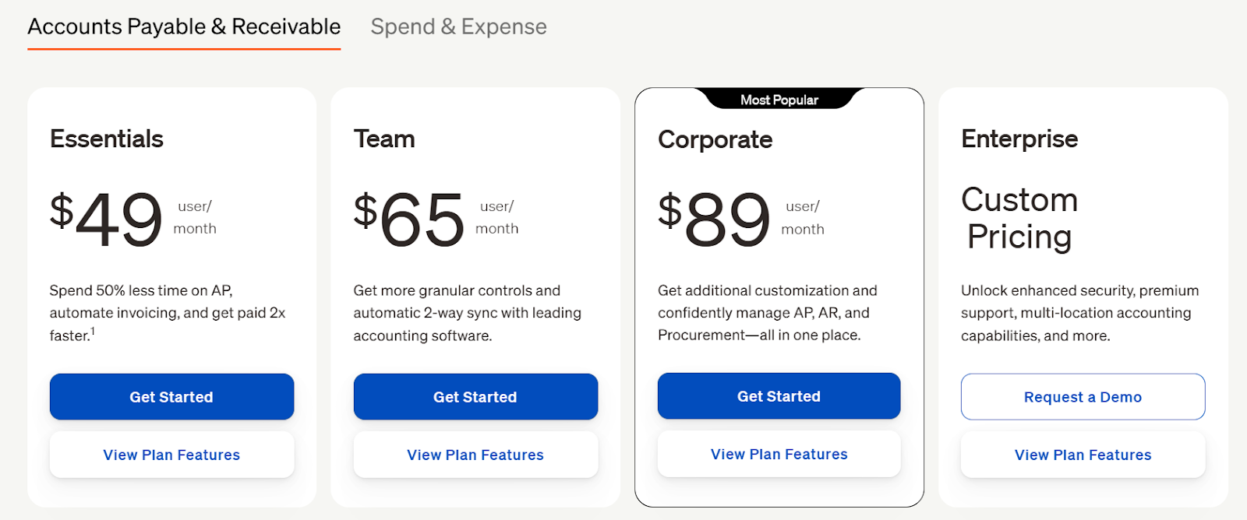The height and width of the screenshot is (520, 1247).
Task: View Plan Features for Essentials
Action: click(x=171, y=455)
